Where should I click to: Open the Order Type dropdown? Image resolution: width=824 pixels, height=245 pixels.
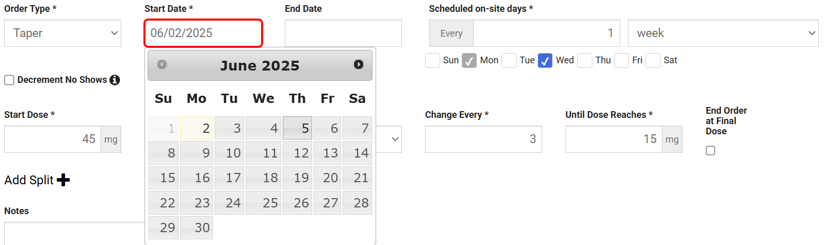[63, 33]
